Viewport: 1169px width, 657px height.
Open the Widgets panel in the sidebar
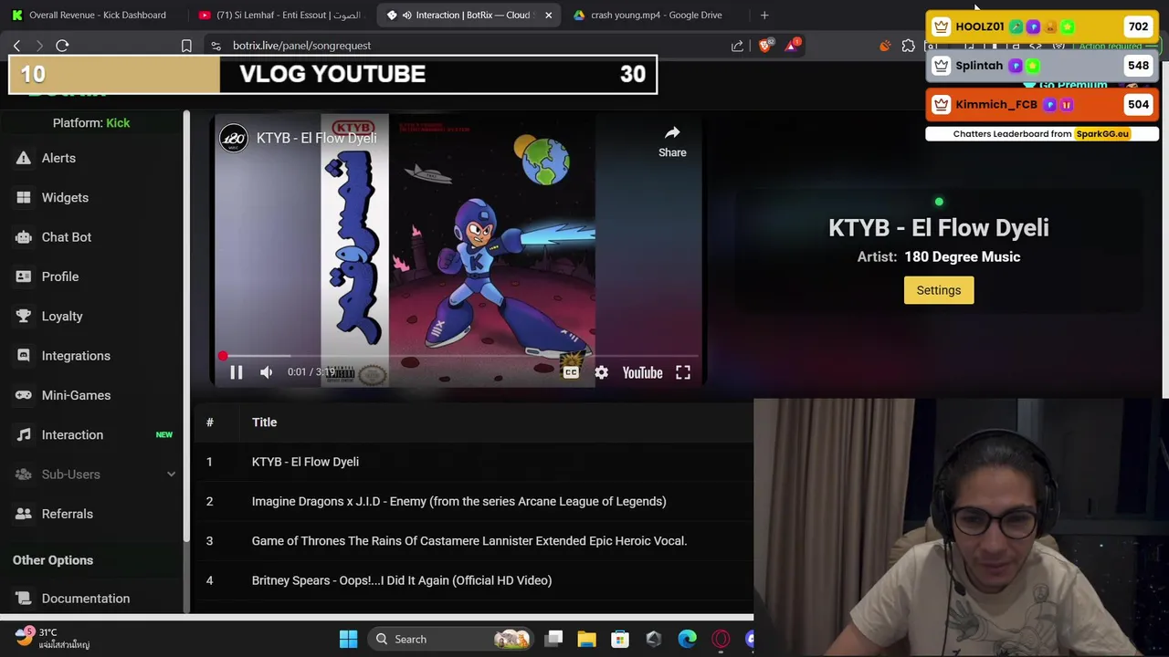pyautogui.click(x=65, y=197)
